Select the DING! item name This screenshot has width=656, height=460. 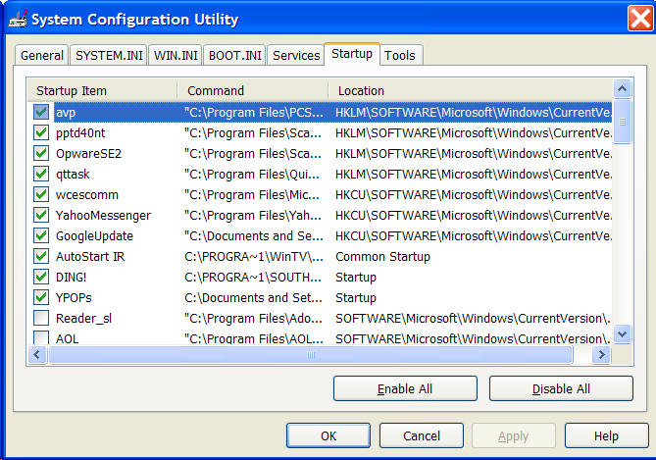[71, 278]
